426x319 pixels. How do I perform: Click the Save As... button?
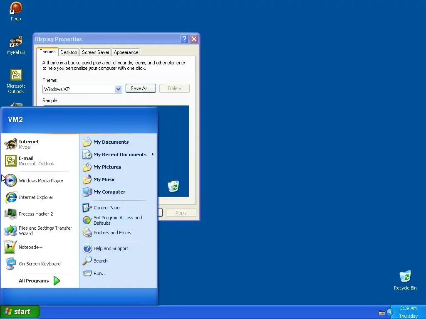coord(141,88)
